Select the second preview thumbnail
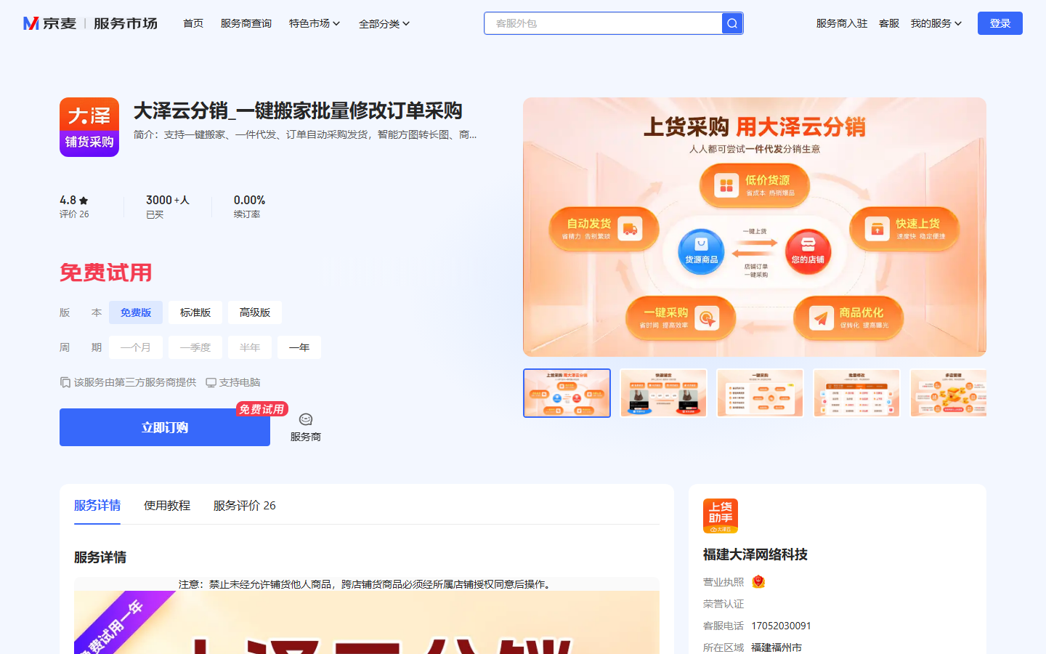Image resolution: width=1046 pixels, height=654 pixels. pyautogui.click(x=663, y=393)
